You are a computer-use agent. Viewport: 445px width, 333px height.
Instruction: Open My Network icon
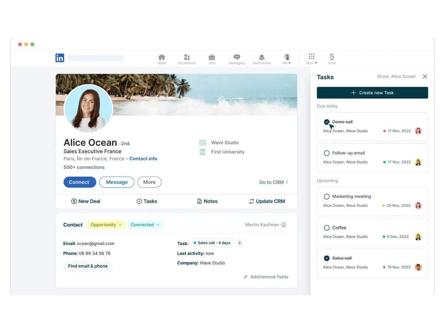[187, 58]
